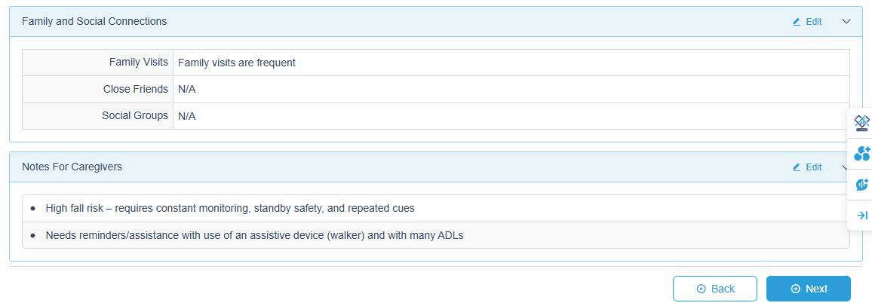Open the AI sparkle circles tool

861,154
